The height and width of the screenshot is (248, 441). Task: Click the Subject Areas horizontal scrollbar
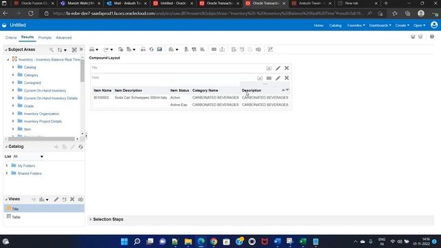click(41, 139)
